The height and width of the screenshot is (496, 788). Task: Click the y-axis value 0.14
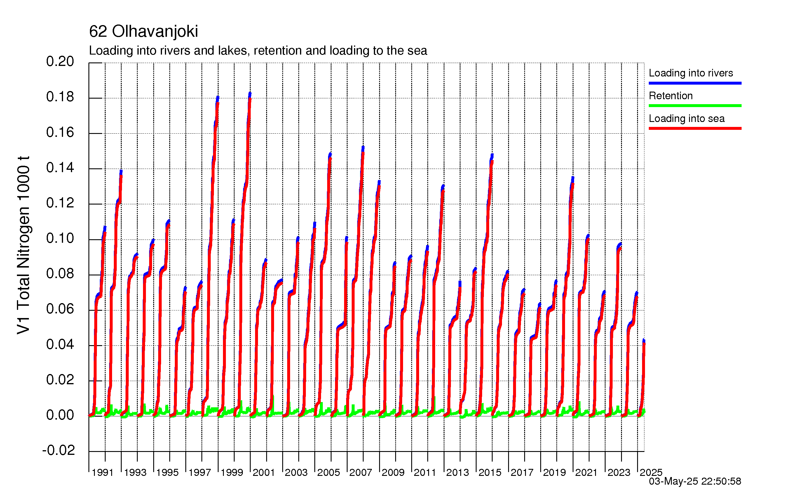[60, 168]
